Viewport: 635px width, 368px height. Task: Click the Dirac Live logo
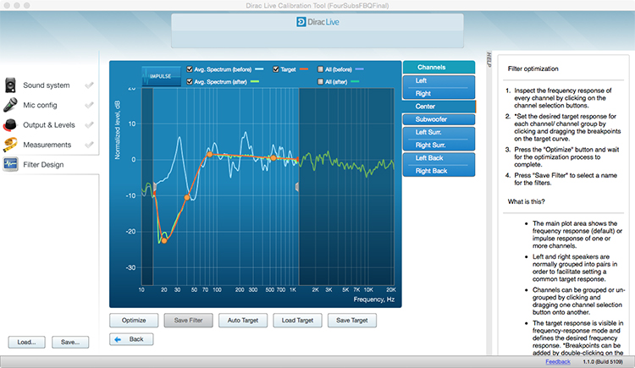(317, 22)
